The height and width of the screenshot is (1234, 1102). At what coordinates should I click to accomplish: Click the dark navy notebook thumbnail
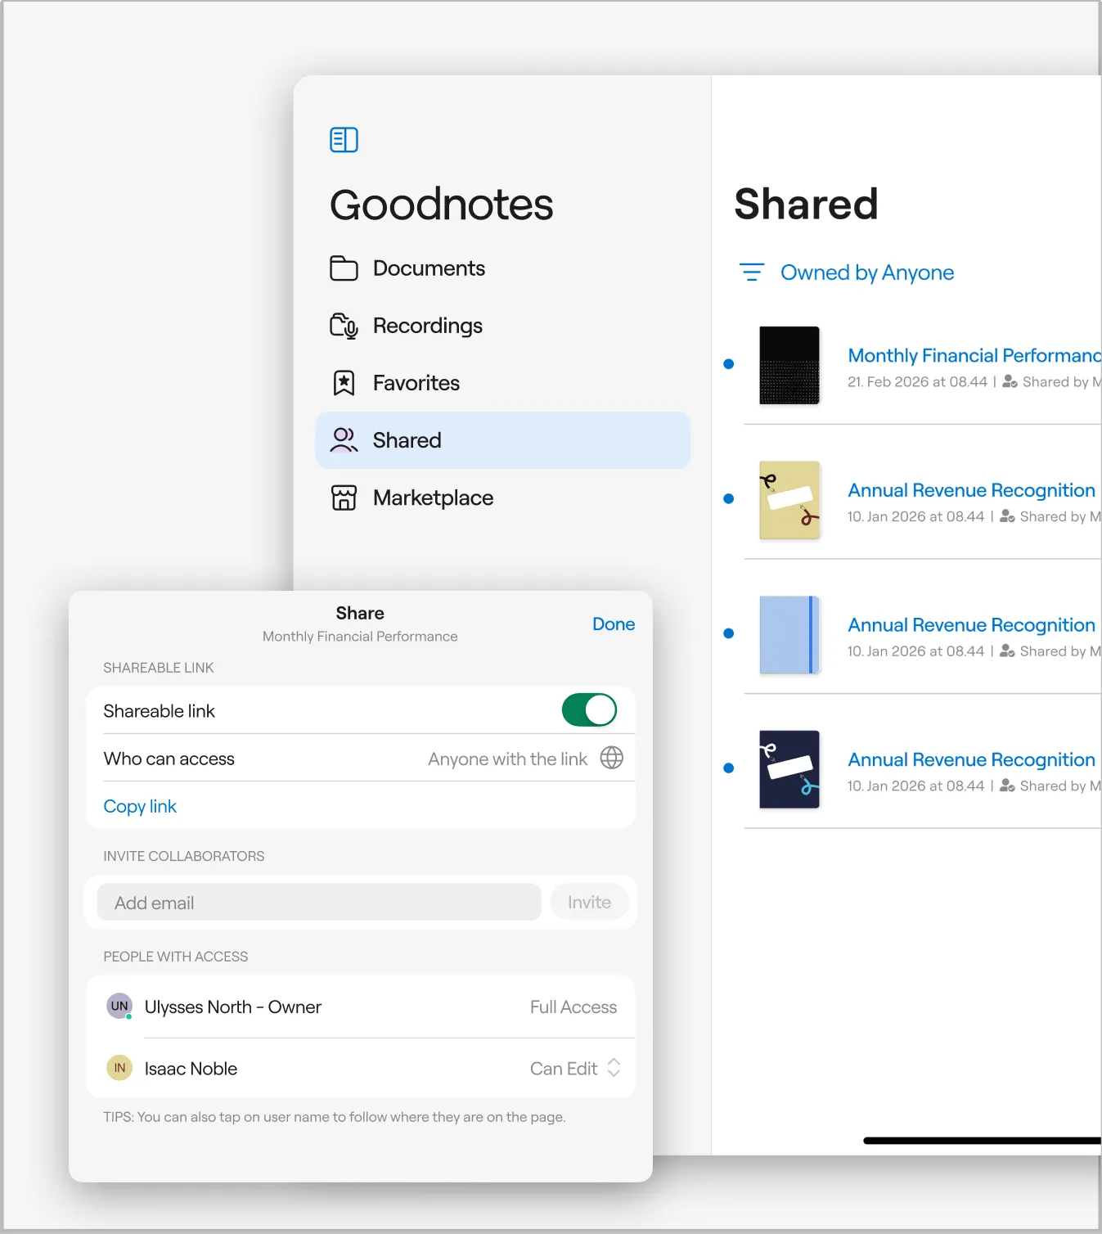(789, 769)
